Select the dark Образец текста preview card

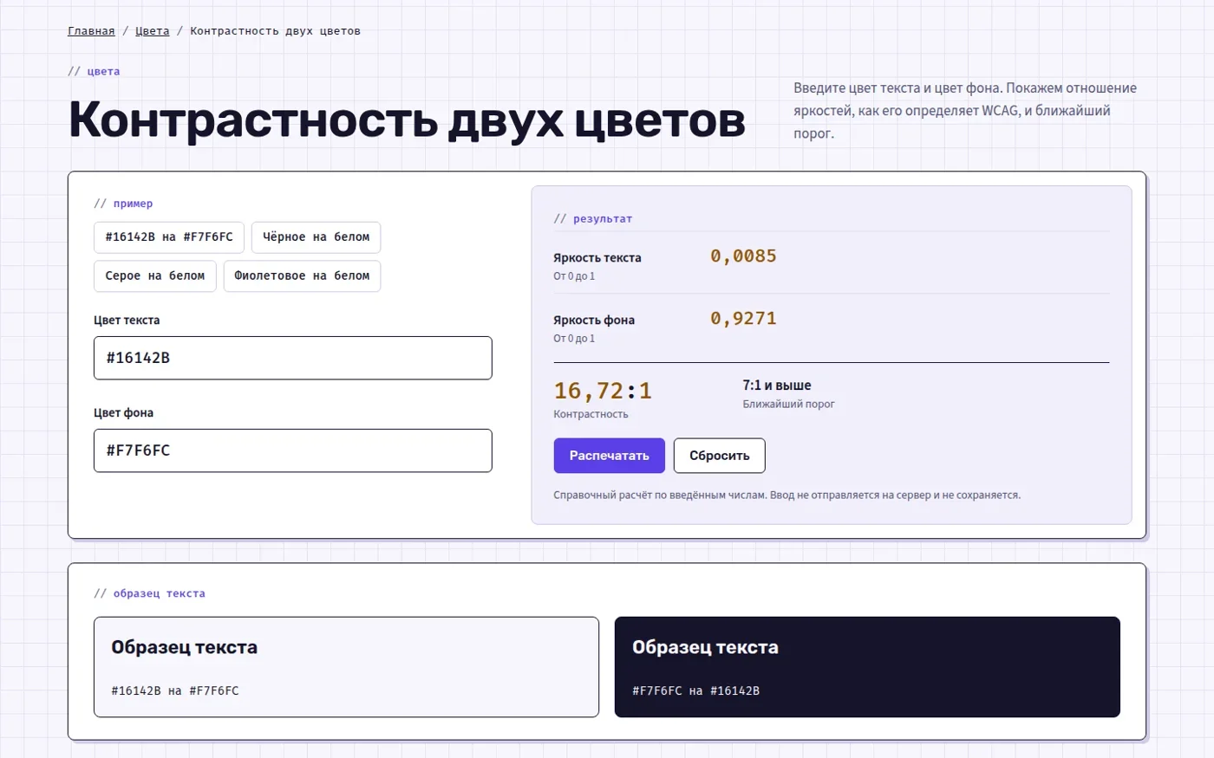point(867,667)
